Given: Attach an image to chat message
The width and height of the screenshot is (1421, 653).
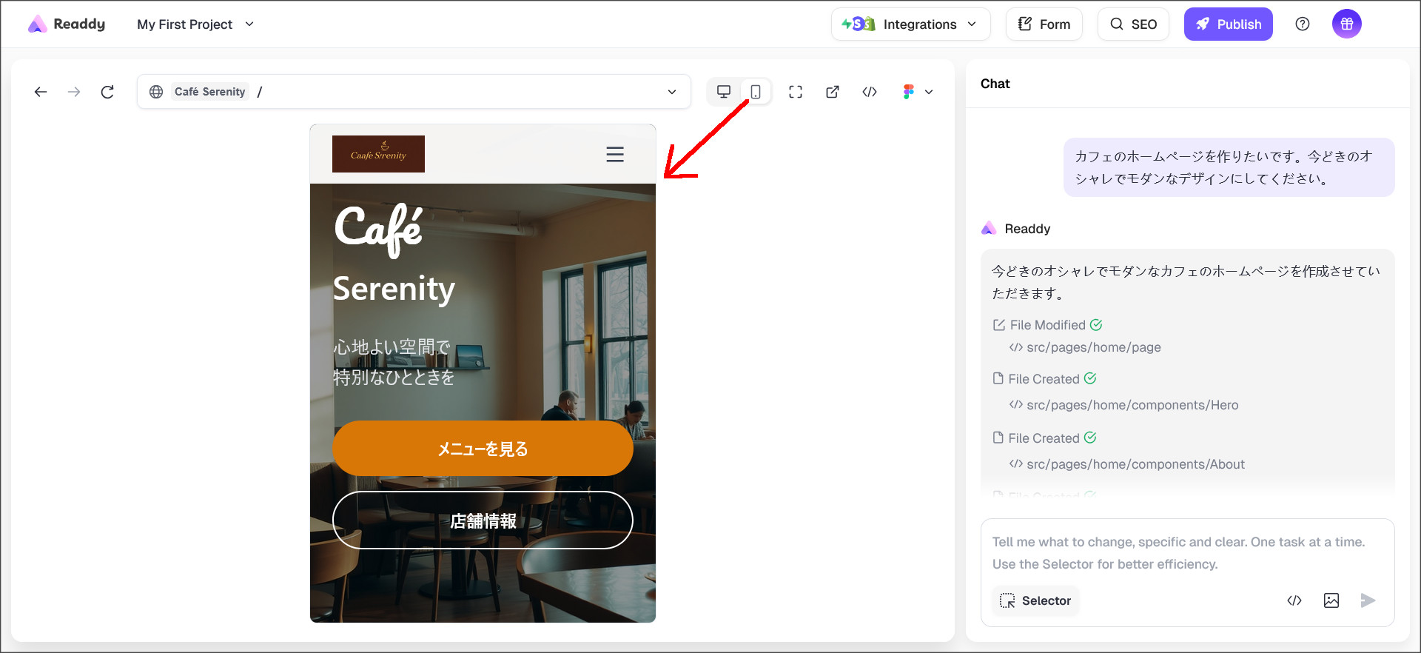Looking at the screenshot, I should (x=1331, y=600).
